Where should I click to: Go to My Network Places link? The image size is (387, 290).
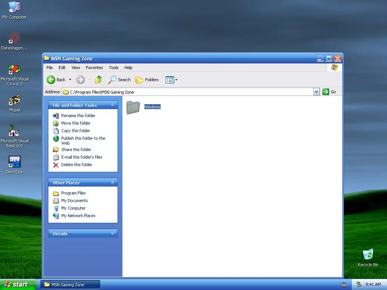pos(78,216)
